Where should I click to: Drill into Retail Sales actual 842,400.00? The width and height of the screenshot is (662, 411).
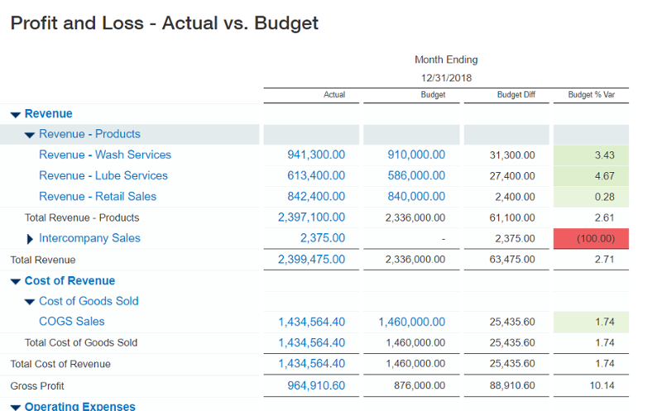[x=316, y=196]
